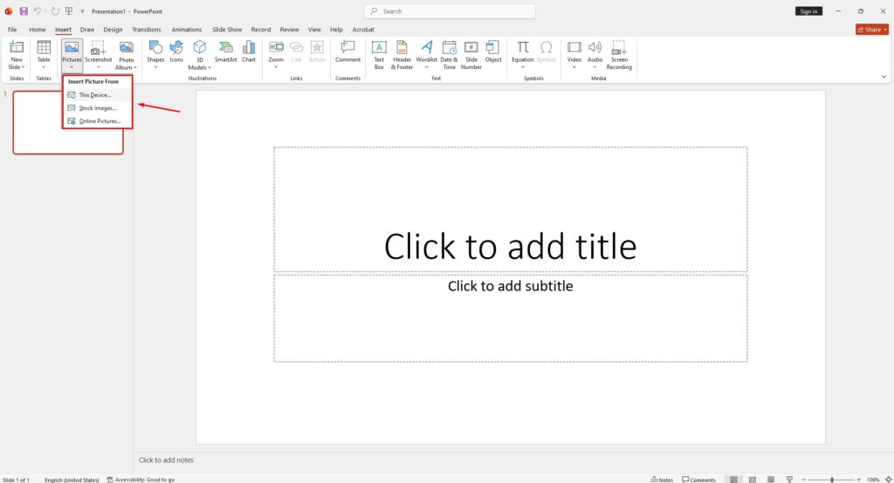Open the Animations tab
Viewport: 894px width, 483px height.
(187, 30)
